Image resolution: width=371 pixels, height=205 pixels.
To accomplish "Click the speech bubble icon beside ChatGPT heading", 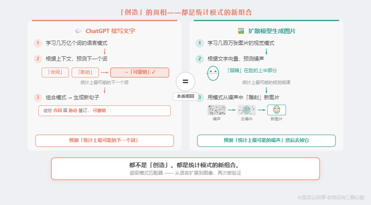I will [x=78, y=31].
